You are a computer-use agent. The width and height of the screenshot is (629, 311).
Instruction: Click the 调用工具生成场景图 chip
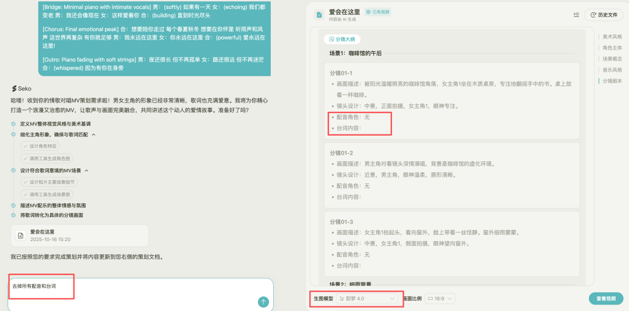[47, 194]
